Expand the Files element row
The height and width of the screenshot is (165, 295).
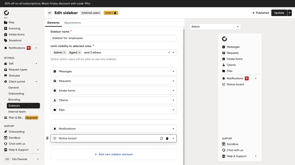[173, 110]
